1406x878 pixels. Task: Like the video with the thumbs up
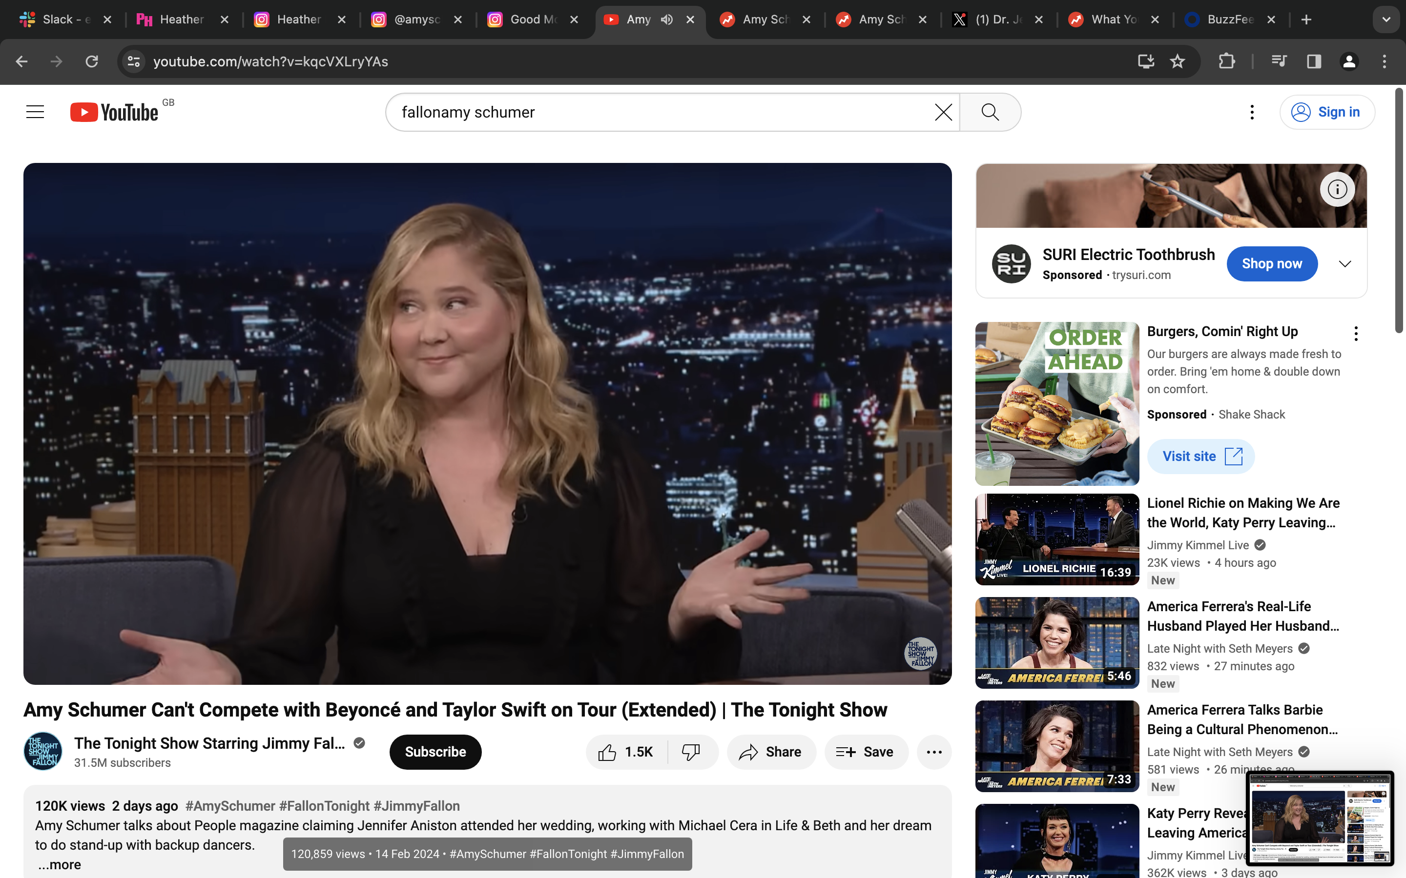(608, 751)
